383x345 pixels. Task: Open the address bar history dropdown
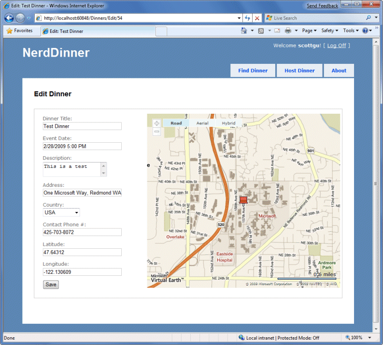[239, 18]
